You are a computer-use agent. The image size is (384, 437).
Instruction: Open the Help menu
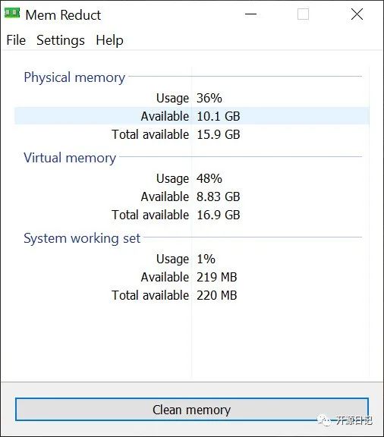point(109,40)
